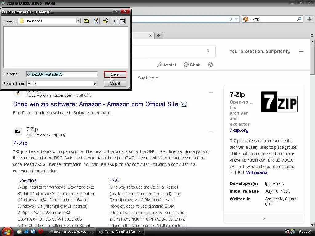Open the Wikipedia link in info panel
This screenshot has width=315, height=236.
pos(257,173)
